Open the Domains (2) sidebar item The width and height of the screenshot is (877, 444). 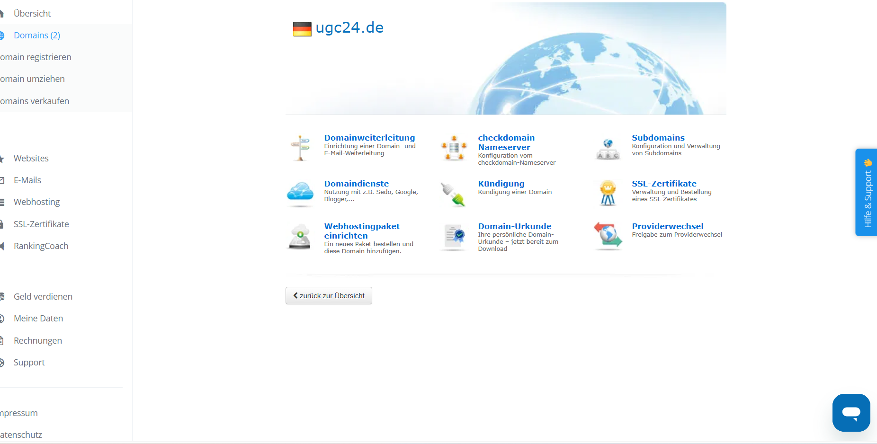click(x=37, y=36)
